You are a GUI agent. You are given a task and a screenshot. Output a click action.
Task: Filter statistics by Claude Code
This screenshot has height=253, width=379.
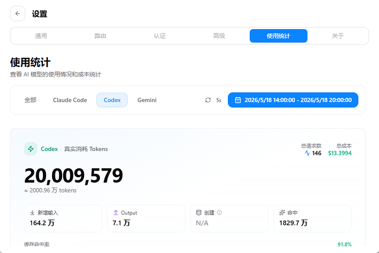coord(70,100)
